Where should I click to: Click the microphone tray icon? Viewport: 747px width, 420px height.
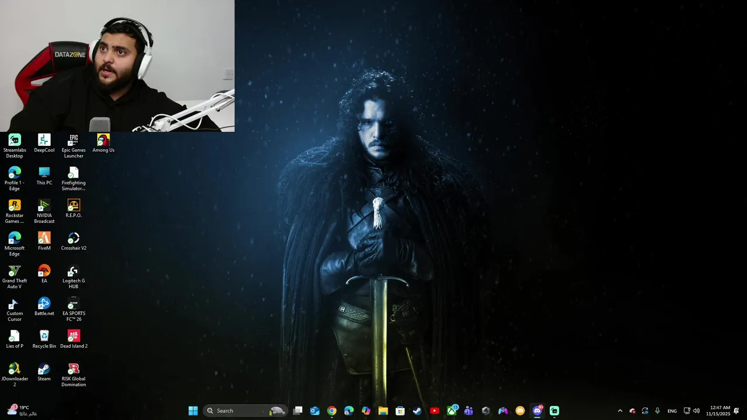[x=658, y=411]
